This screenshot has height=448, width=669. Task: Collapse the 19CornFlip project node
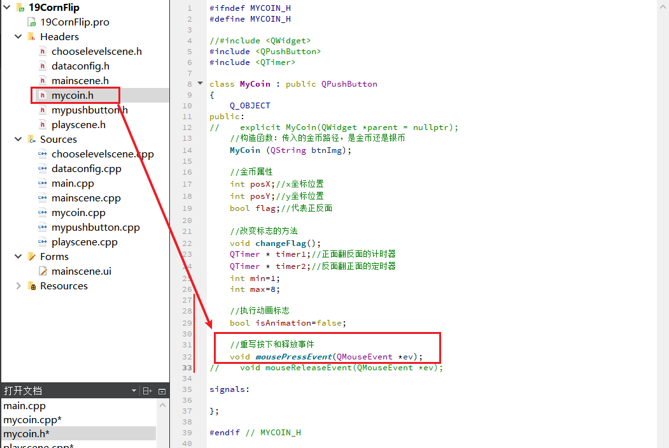pyautogui.click(x=7, y=7)
